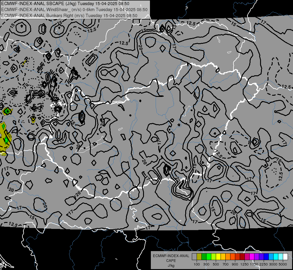This screenshot has width=293, height=270.
Task: Pick the sky blue swatch left of label 3000
Action: [x=271, y=257]
